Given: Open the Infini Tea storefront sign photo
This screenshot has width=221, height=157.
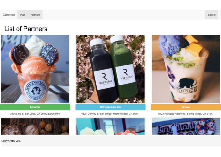Looking at the screenshot, I should (186, 126).
